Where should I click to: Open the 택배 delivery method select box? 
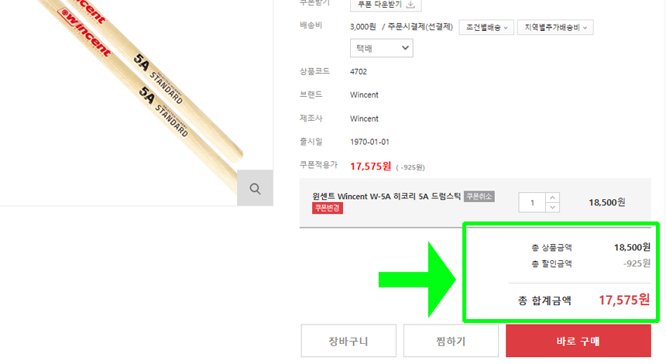coord(382,48)
